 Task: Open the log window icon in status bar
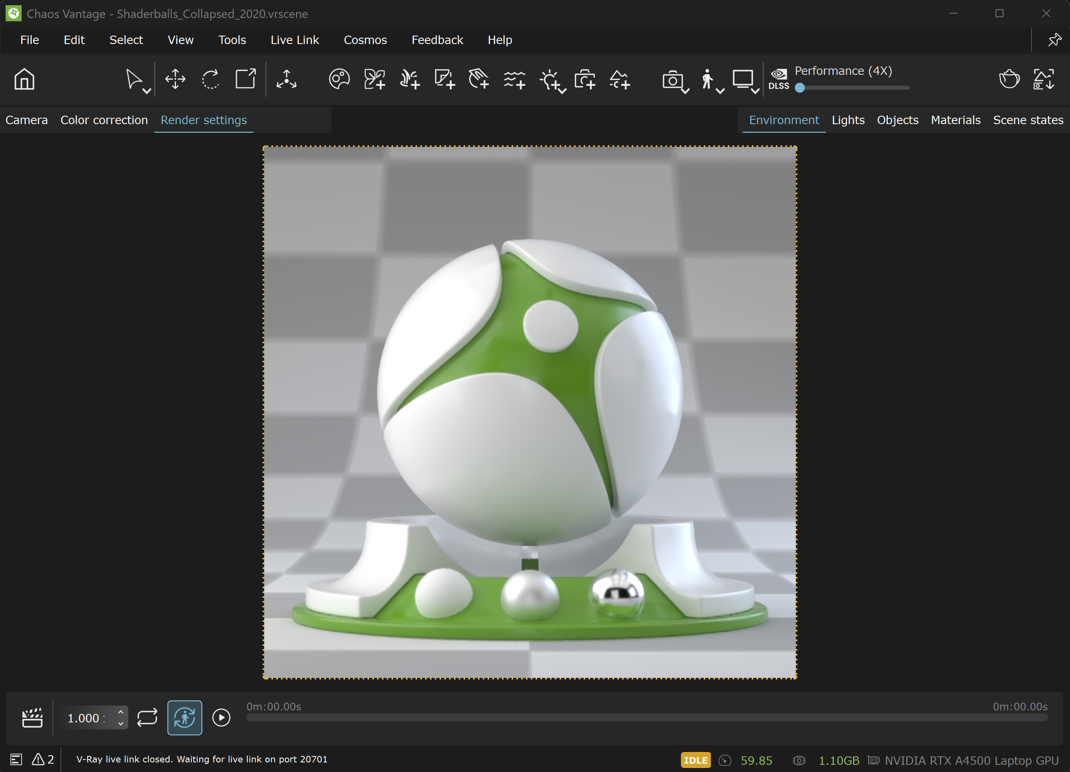click(16, 759)
